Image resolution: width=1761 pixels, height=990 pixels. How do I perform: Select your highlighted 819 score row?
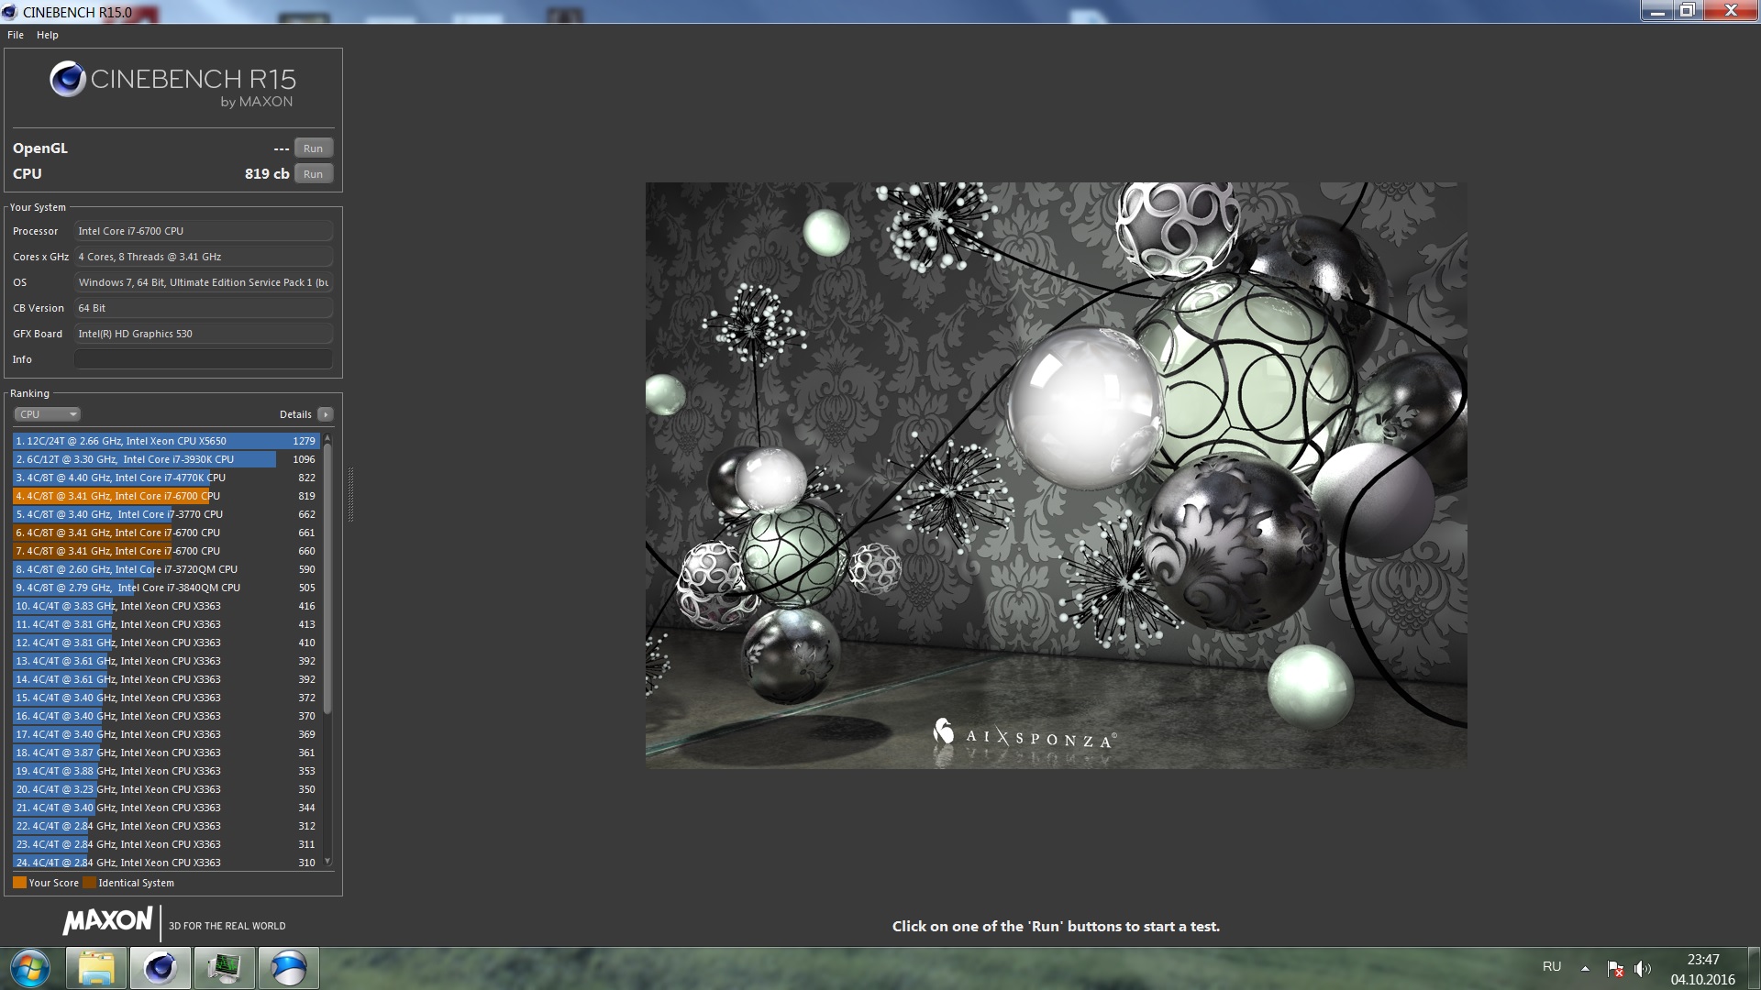[165, 496]
